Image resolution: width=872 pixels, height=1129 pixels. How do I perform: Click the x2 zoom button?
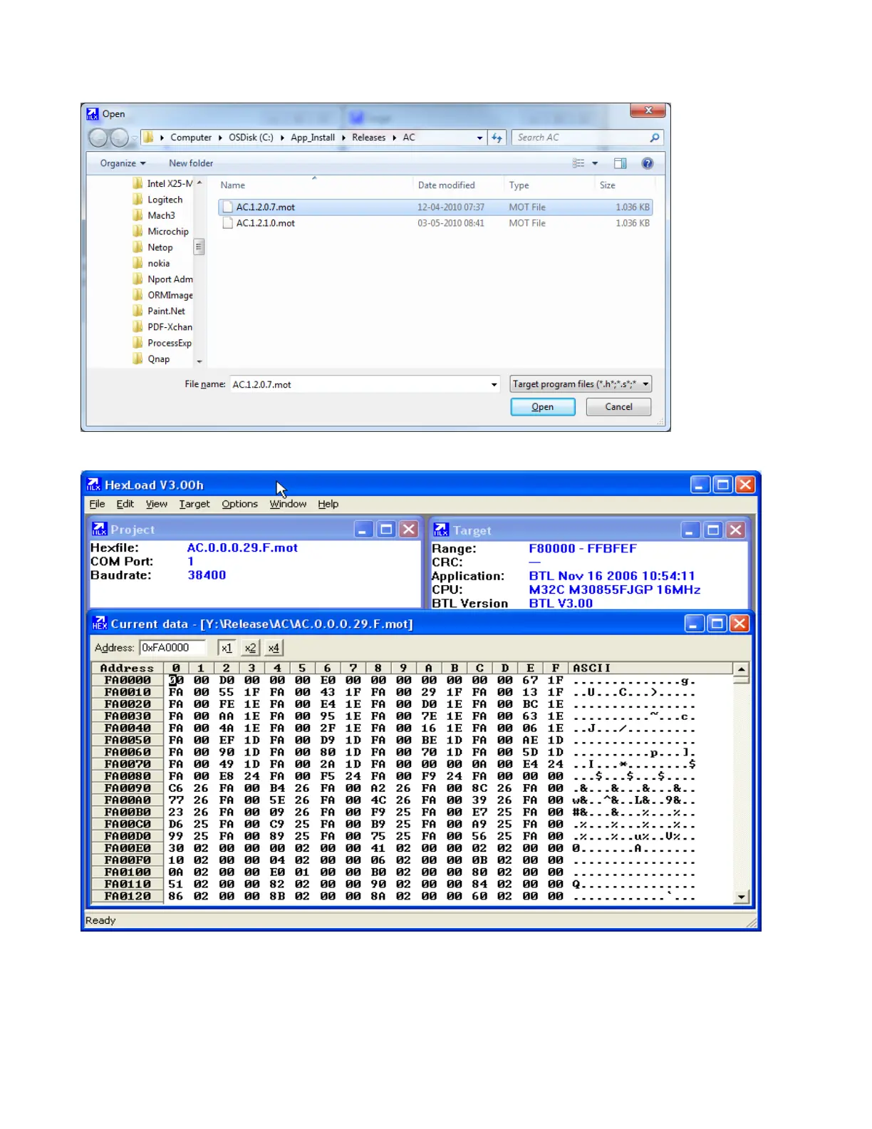(x=250, y=648)
